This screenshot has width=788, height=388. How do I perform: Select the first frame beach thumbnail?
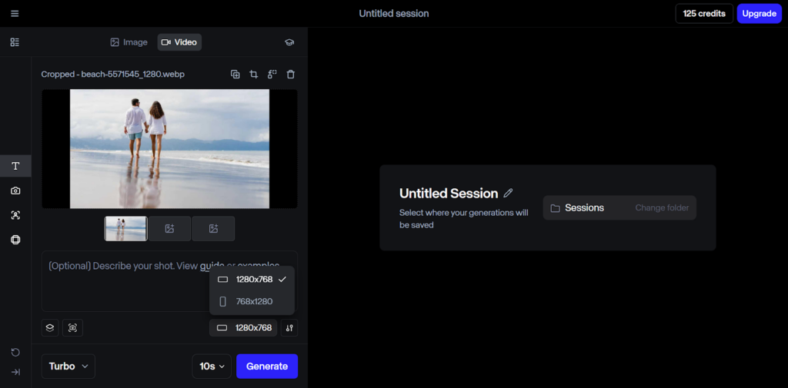point(126,228)
